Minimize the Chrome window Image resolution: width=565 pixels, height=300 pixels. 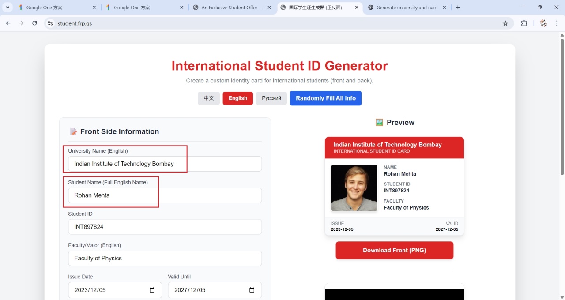pyautogui.click(x=523, y=7)
